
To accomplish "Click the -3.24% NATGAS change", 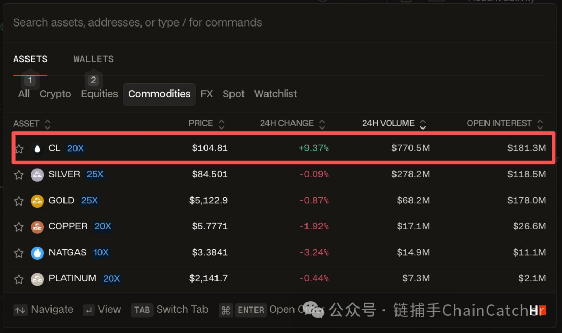I will 314,253.
